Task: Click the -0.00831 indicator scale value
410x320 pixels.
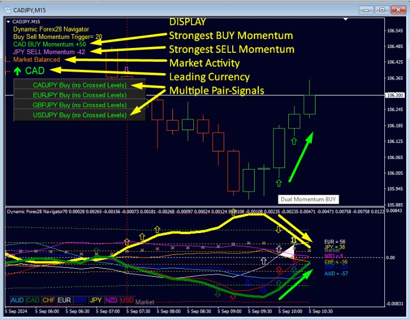Action: point(395,303)
